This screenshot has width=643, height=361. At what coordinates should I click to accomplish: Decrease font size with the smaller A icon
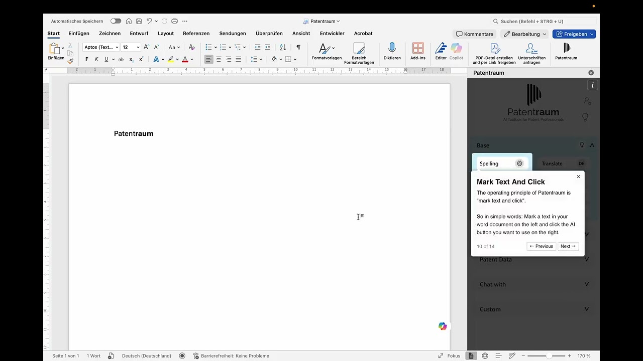pos(156,47)
